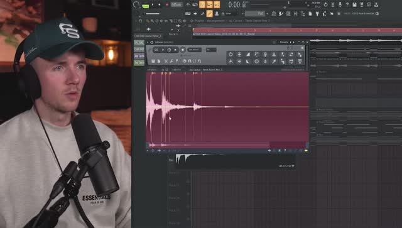Screen dimensions: 402x228
Task: Toggle the first orange recording option button
Action: tap(202, 4)
